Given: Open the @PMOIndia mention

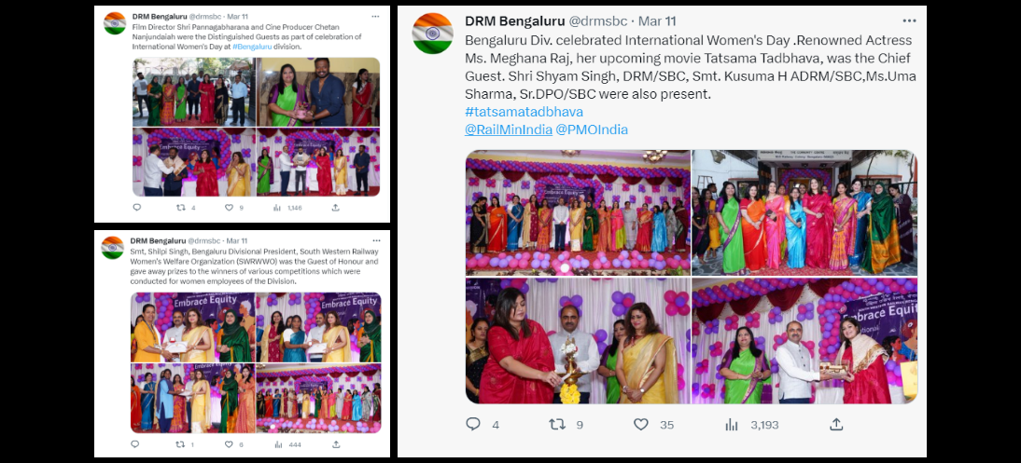Looking at the screenshot, I should point(592,129).
